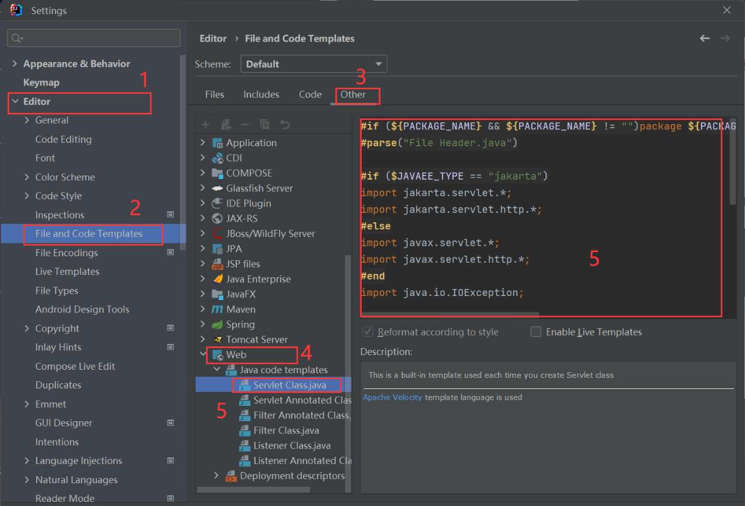Click the project-level icon beside Copyright

[170, 328]
